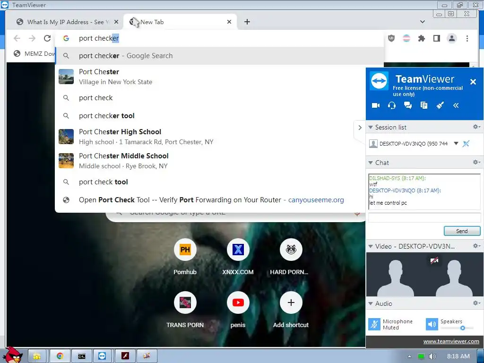Click the striped flag extension icon
Image resolution: width=484 pixels, height=363 pixels.
pyautogui.click(x=406, y=38)
